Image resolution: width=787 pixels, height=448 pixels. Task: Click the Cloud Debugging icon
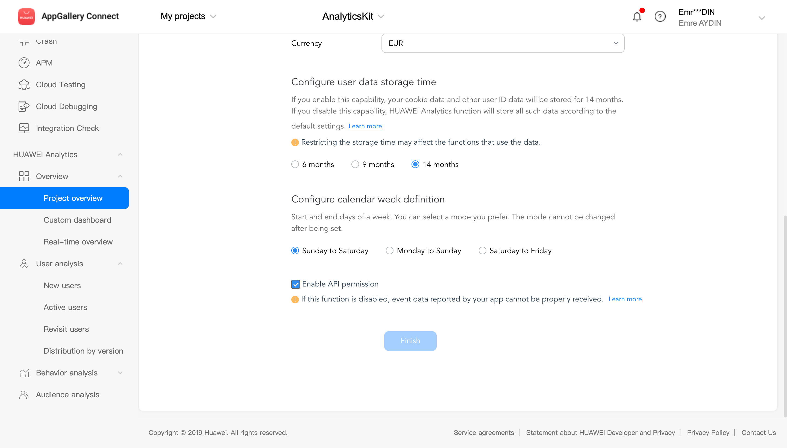coord(24,106)
